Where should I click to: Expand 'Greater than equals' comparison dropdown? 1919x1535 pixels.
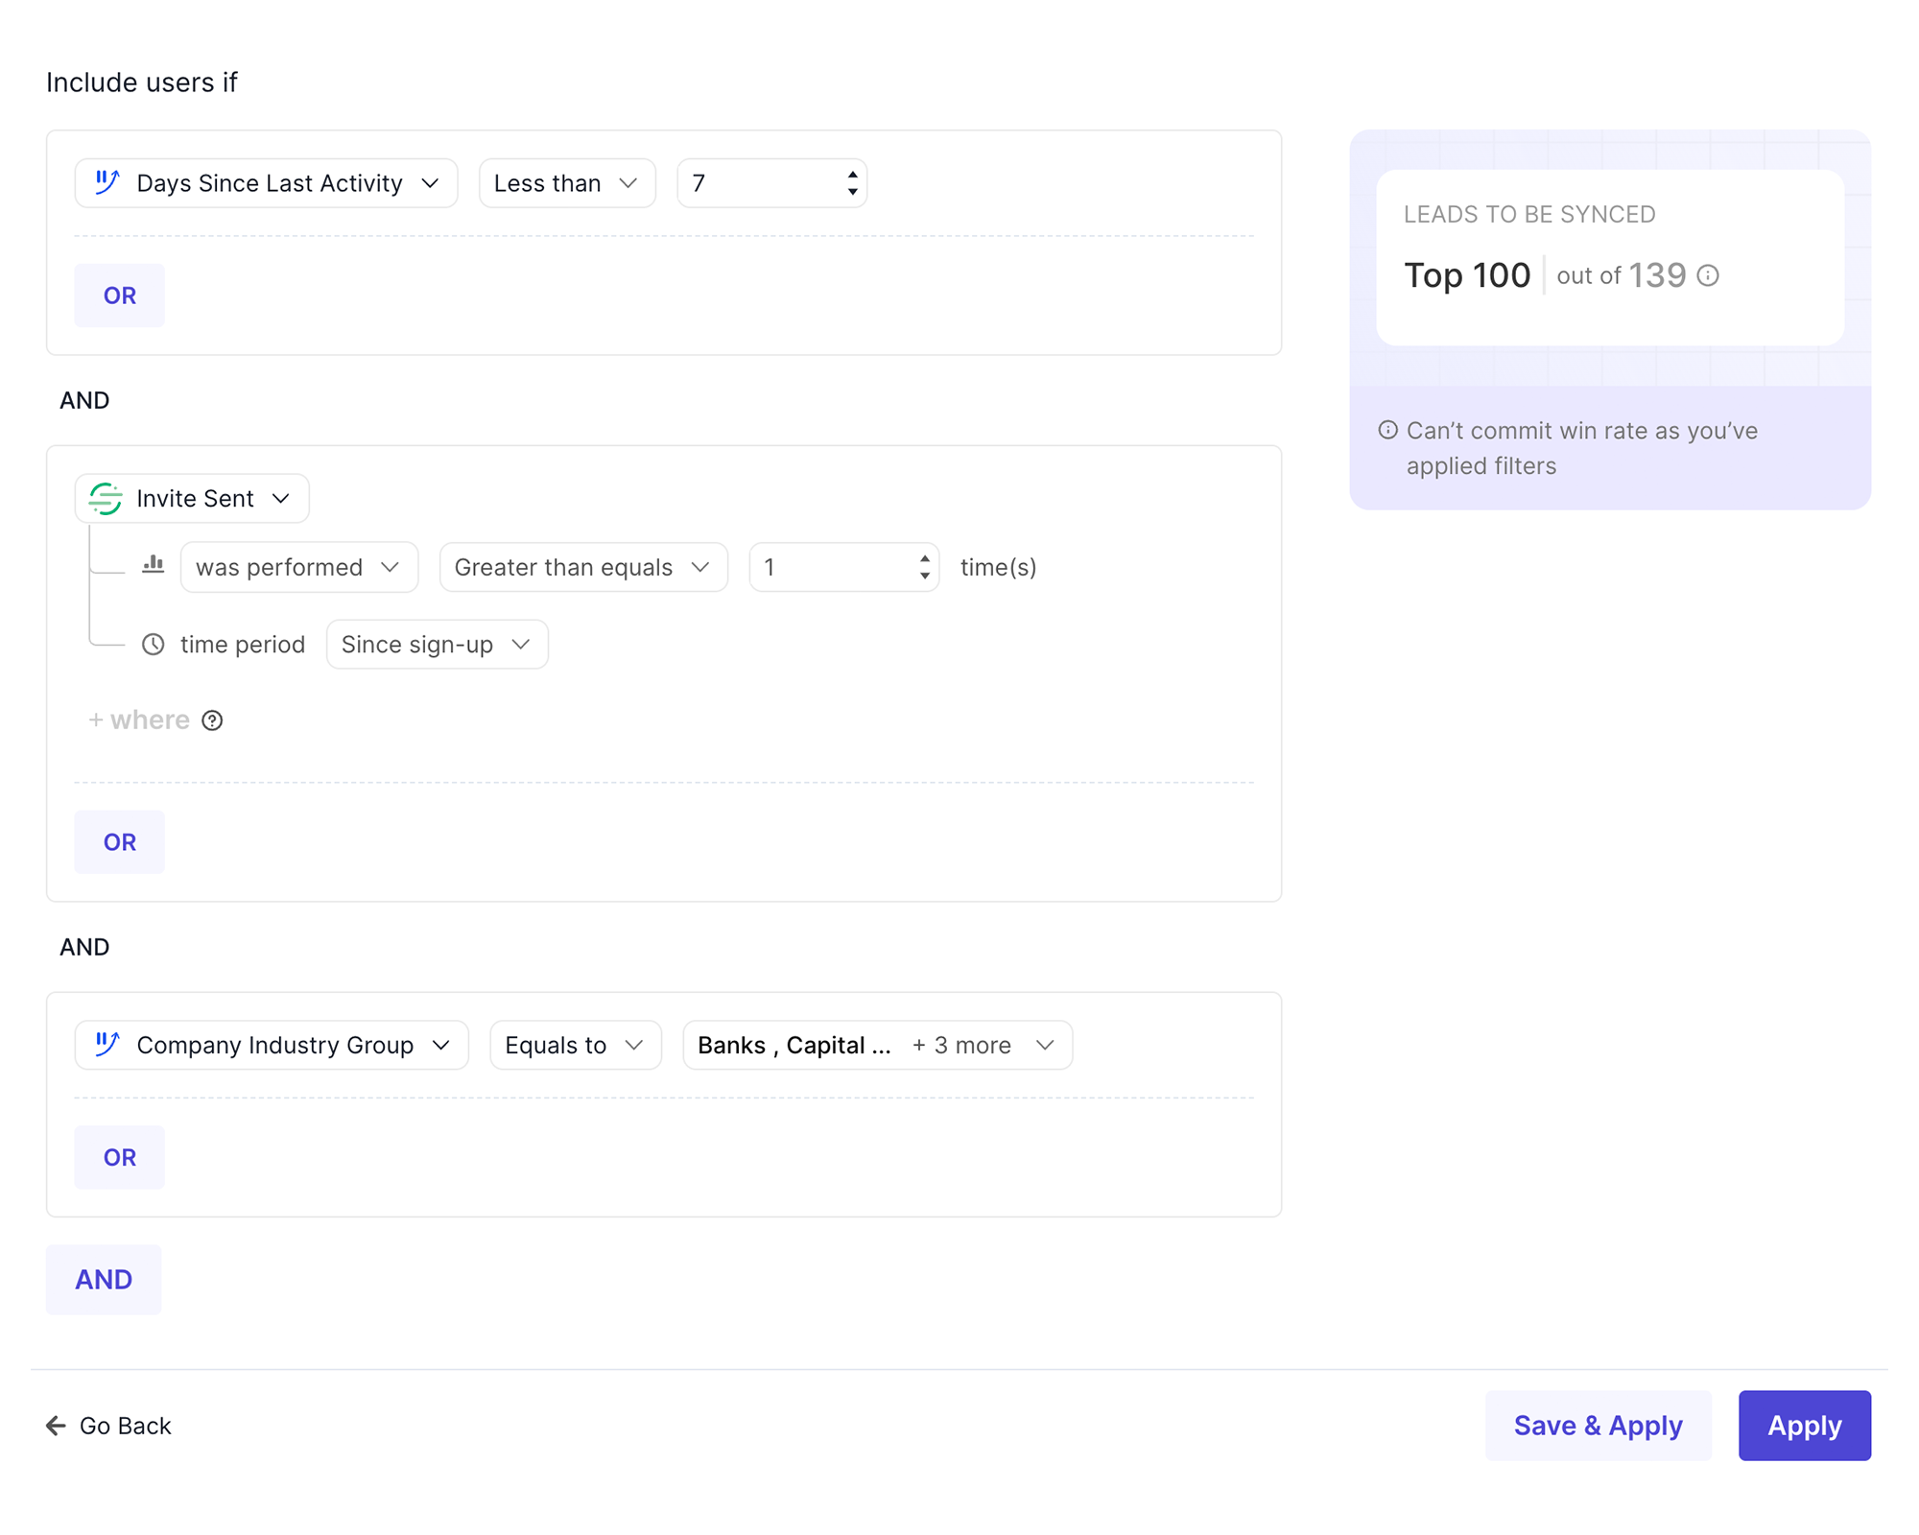582,567
